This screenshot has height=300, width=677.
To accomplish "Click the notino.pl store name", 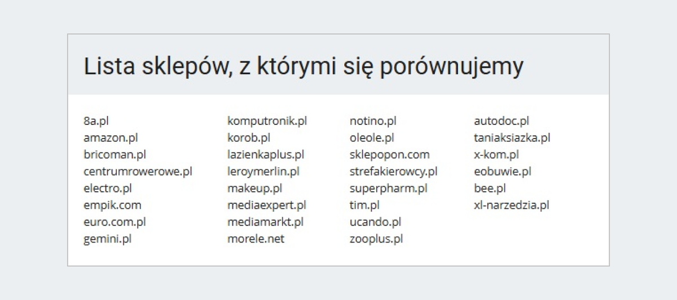I will (x=373, y=120).
